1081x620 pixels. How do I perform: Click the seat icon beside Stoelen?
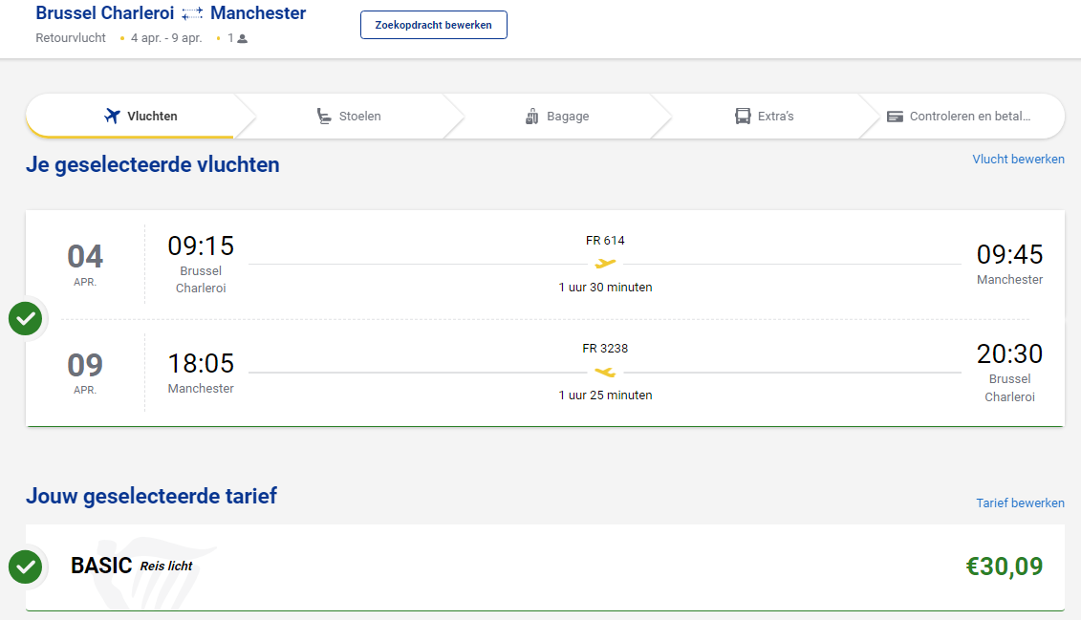[324, 117]
